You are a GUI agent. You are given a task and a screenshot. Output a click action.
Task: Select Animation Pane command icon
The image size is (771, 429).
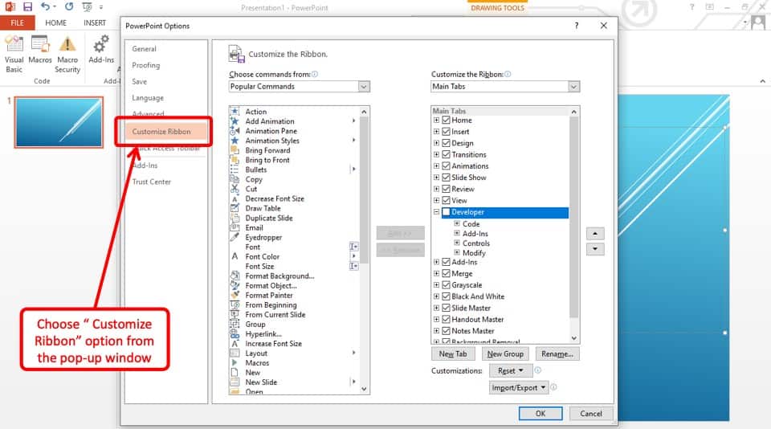pyautogui.click(x=235, y=131)
